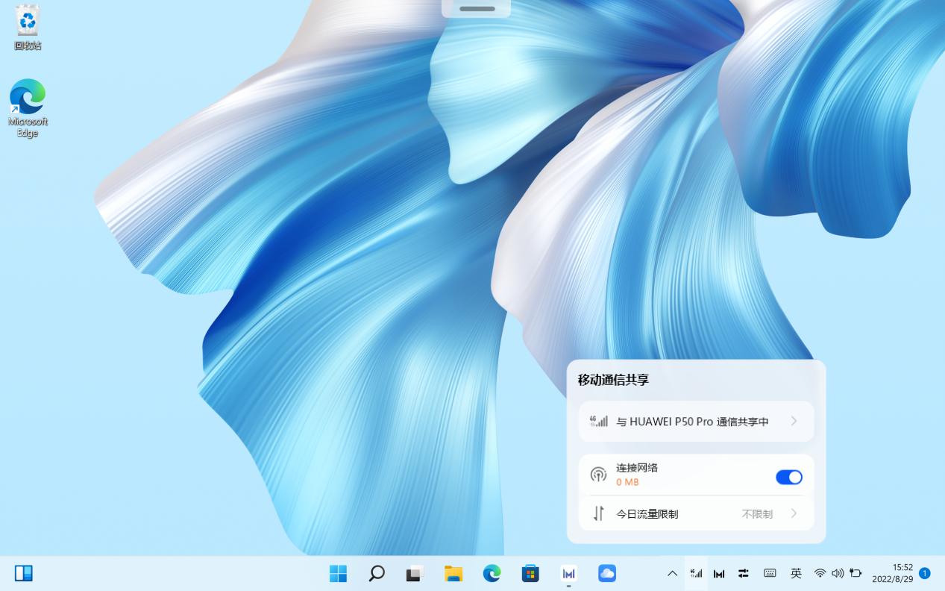Screen dimensions: 945x591
Task: Open the Microsoft Store taskbar icon
Action: (x=530, y=573)
